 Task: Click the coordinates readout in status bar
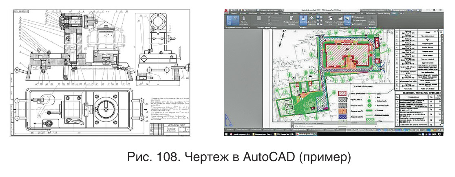click(361, 130)
